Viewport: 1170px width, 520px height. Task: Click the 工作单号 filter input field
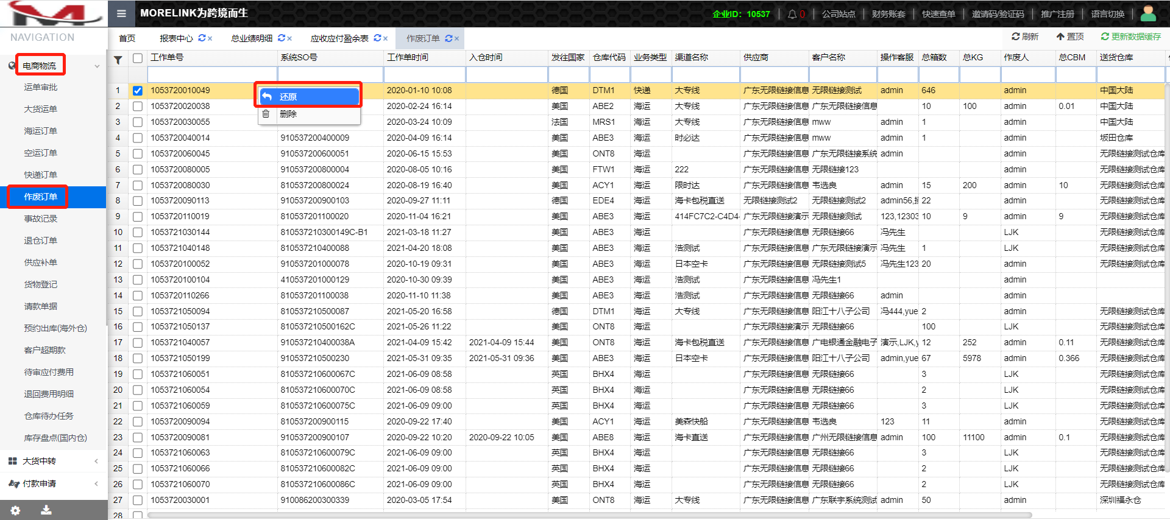click(212, 74)
